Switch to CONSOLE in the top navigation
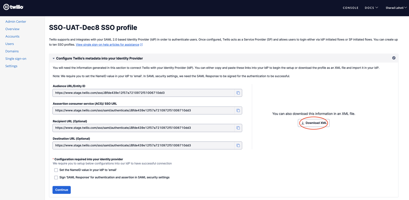The width and height of the screenshot is (409, 200). pos(350,8)
